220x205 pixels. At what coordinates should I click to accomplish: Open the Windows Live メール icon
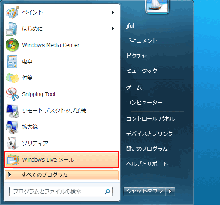(13, 160)
